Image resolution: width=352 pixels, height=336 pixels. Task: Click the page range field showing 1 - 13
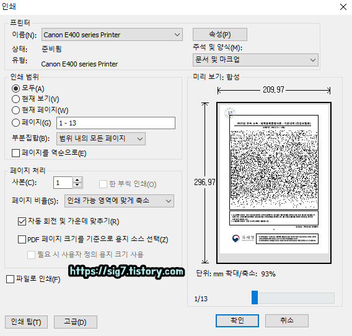(x=116, y=123)
